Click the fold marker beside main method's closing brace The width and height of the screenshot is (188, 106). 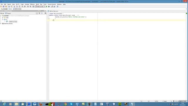tap(49, 19)
